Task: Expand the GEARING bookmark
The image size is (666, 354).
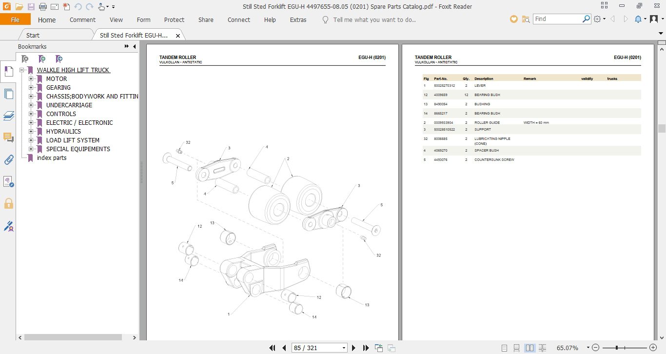Action: coord(31,88)
